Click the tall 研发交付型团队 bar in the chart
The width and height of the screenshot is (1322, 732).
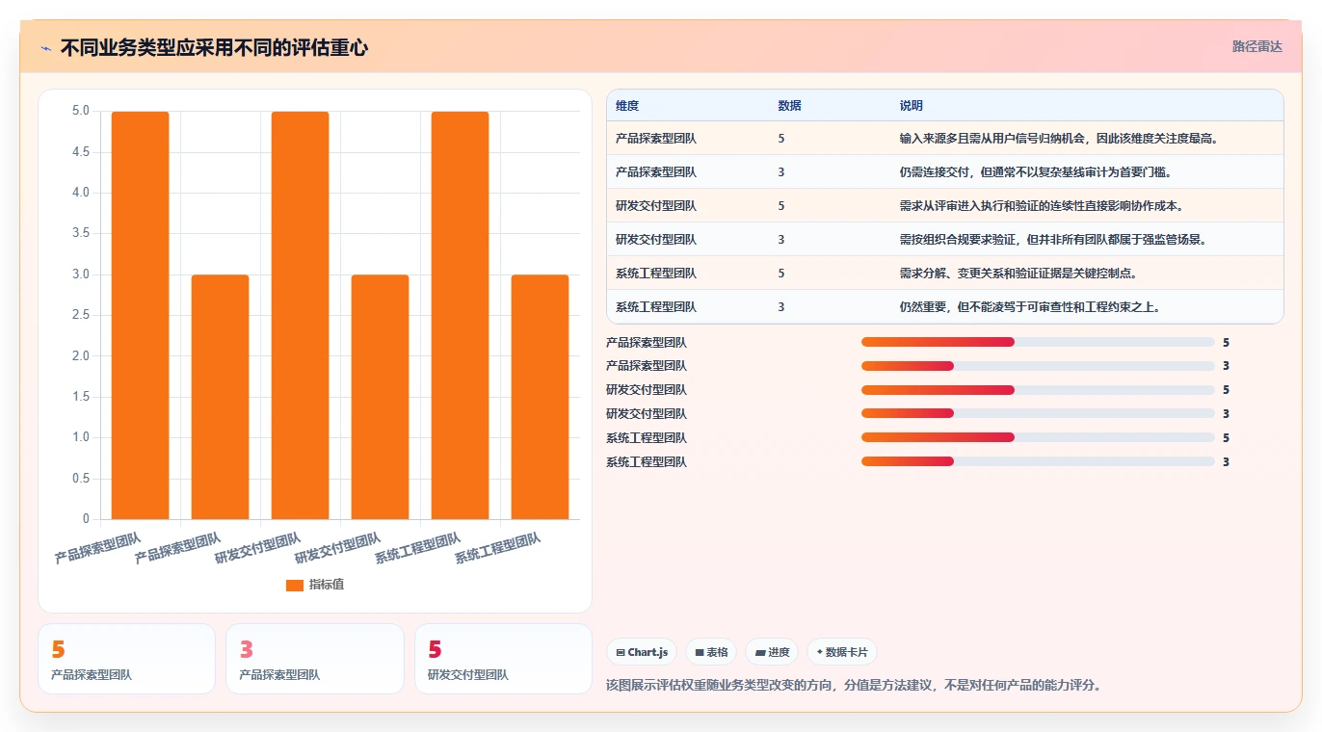(300, 315)
